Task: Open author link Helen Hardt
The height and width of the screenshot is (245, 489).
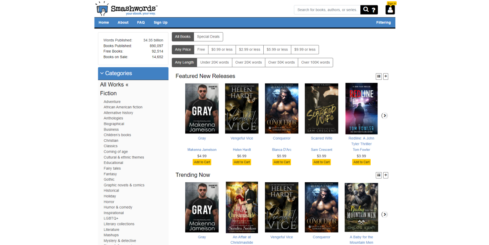Action: [242, 150]
